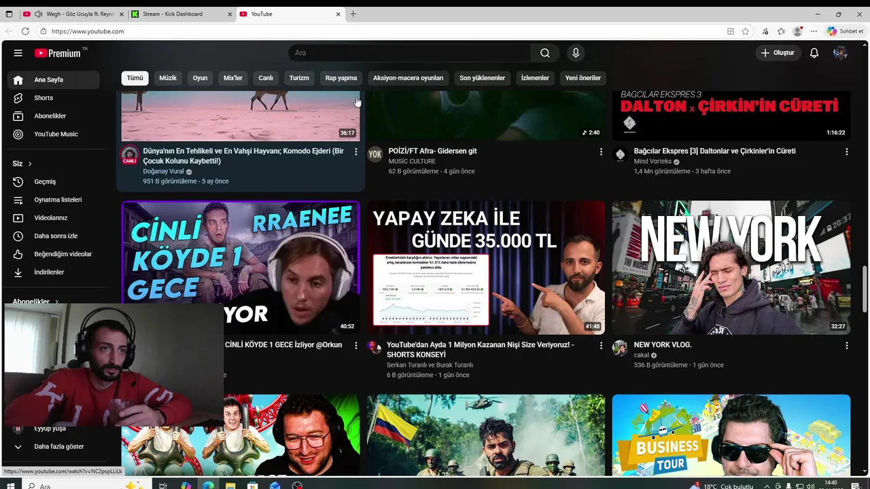Reload the page with the refresh button
870x489 pixels.
pyautogui.click(x=25, y=31)
